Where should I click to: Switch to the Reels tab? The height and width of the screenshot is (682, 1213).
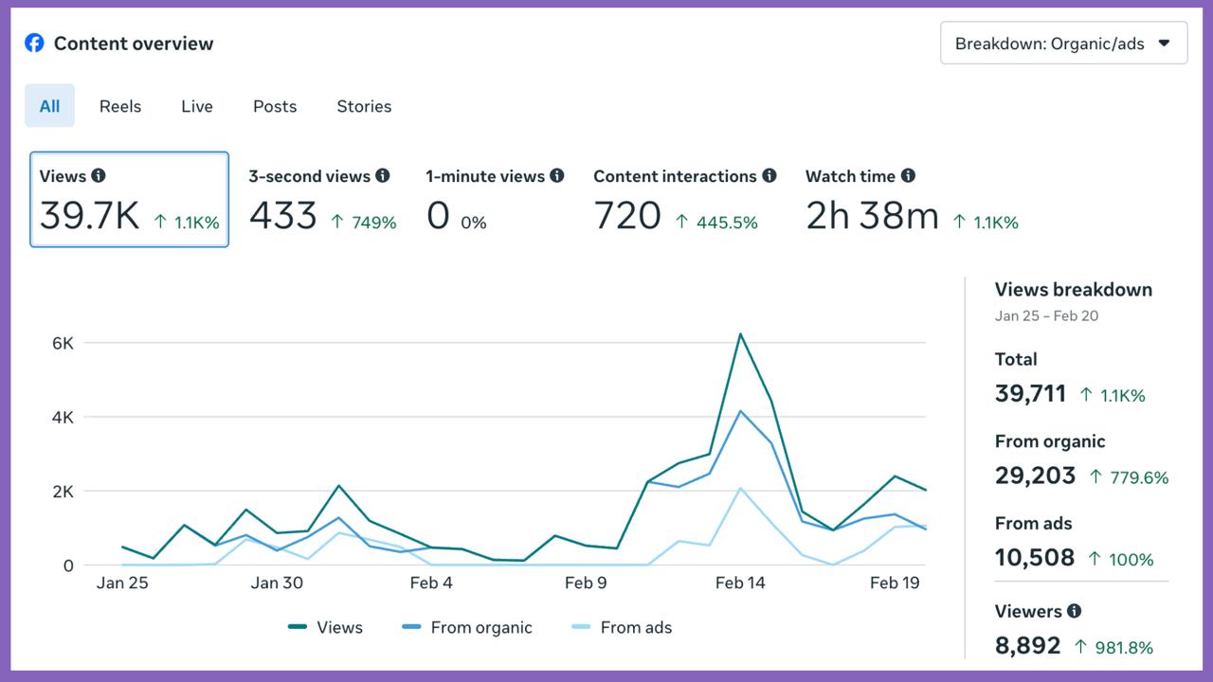[120, 106]
